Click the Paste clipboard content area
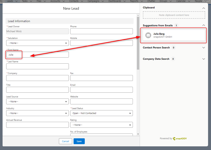This screenshot has width=211, height=150. (x=174, y=15)
